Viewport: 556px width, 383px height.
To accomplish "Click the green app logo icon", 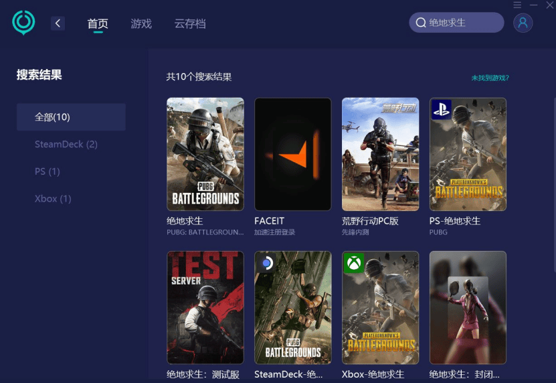I will (23, 23).
